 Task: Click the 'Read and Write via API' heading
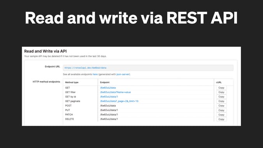[x=45, y=51]
